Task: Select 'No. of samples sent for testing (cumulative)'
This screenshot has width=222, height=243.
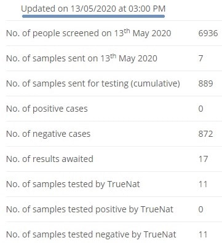Action: [x=93, y=83]
